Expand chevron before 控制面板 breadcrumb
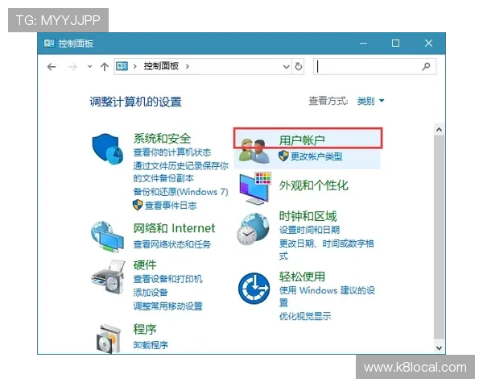 135,66
